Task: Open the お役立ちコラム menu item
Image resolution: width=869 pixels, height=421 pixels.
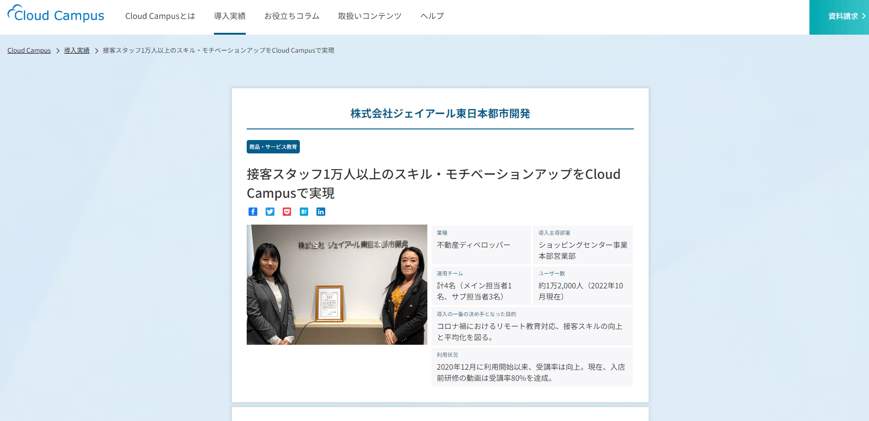Action: tap(292, 16)
